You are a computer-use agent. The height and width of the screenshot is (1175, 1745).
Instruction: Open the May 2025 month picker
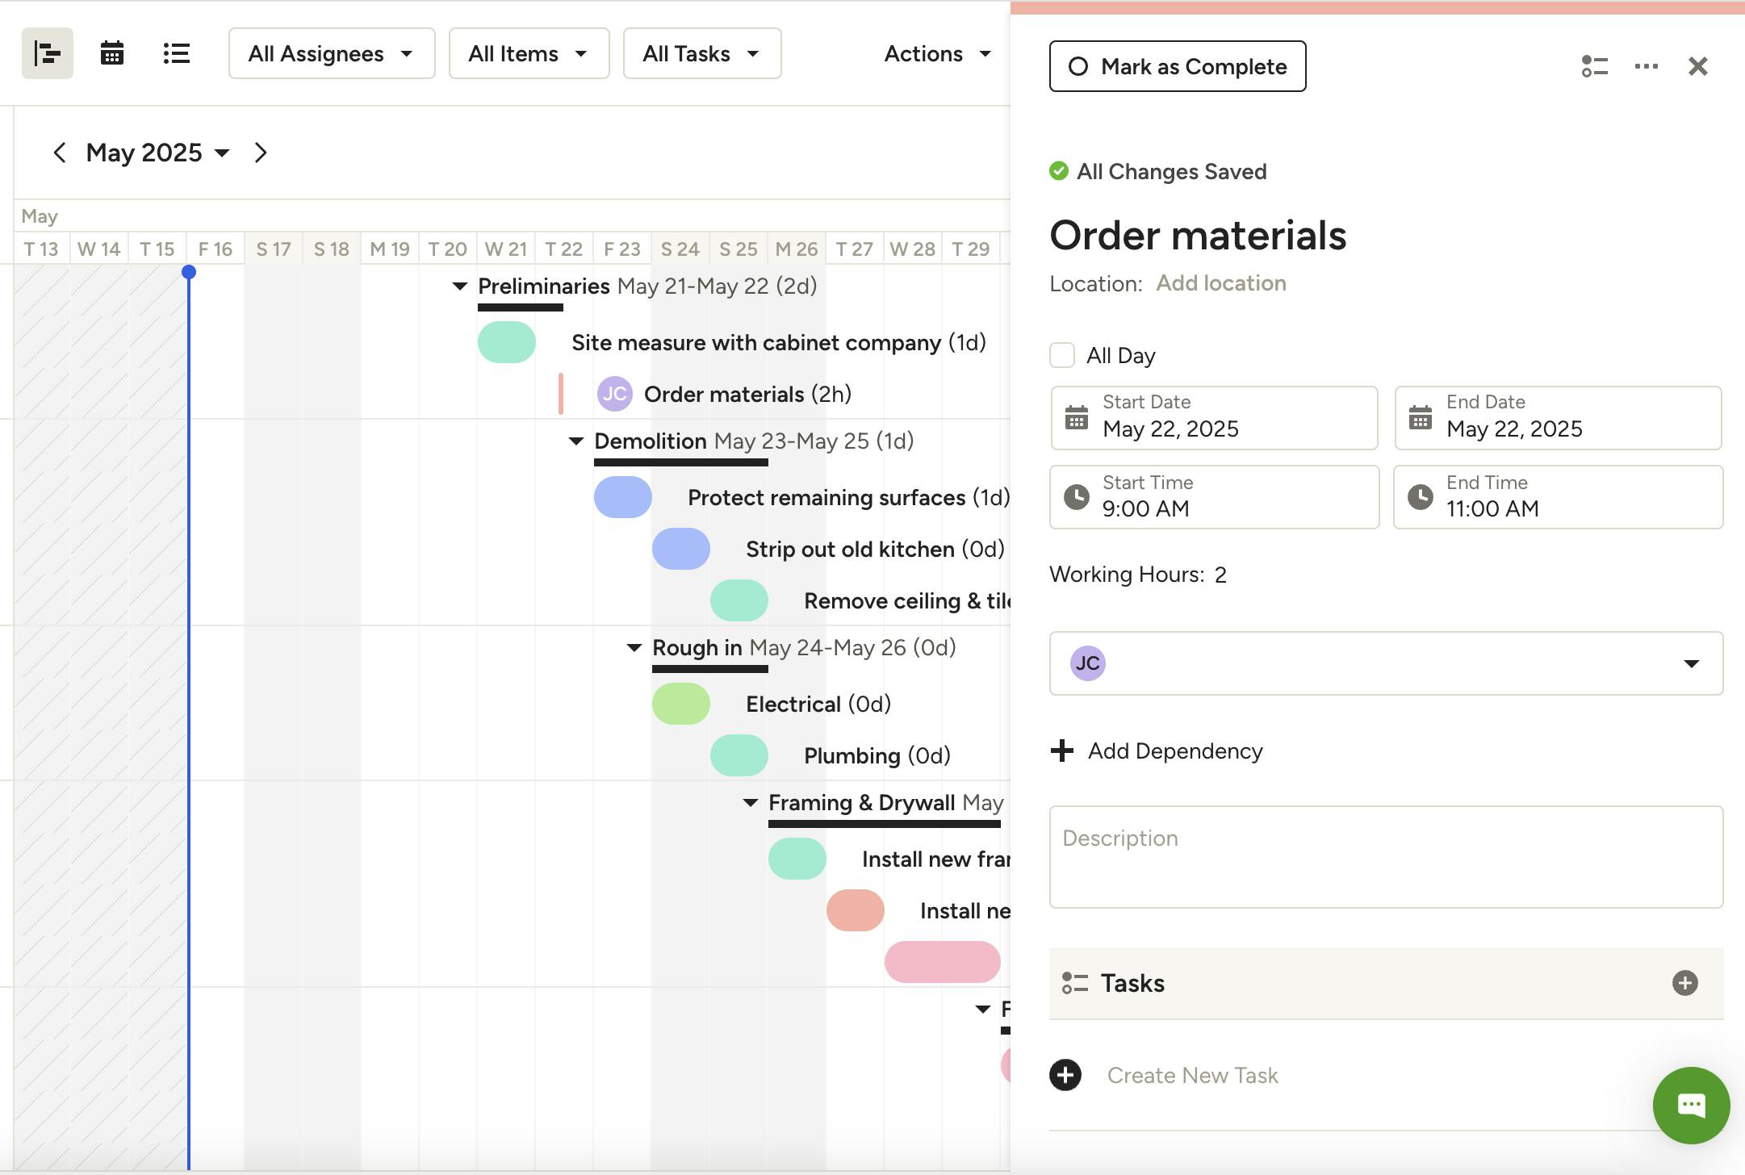pos(157,153)
